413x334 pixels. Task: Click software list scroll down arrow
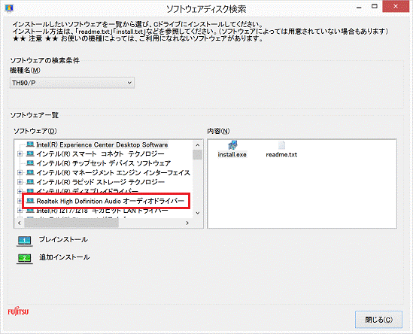[198, 213]
